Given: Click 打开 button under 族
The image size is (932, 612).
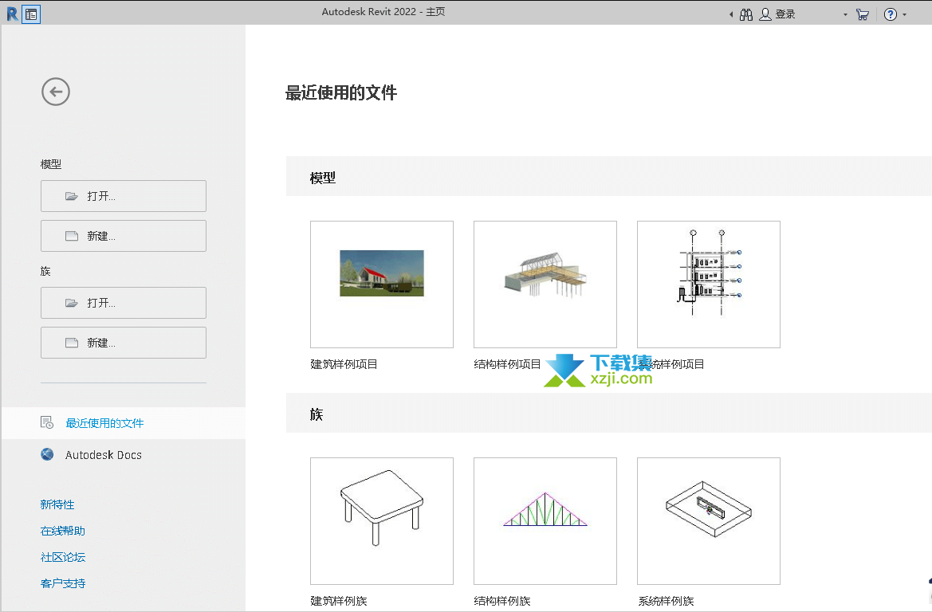Looking at the screenshot, I should tap(124, 303).
